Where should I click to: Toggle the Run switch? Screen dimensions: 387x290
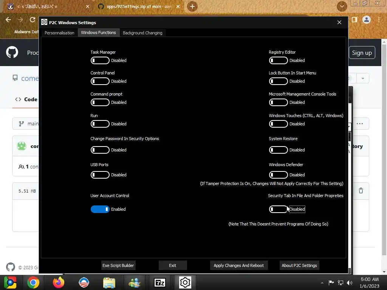pyautogui.click(x=100, y=124)
